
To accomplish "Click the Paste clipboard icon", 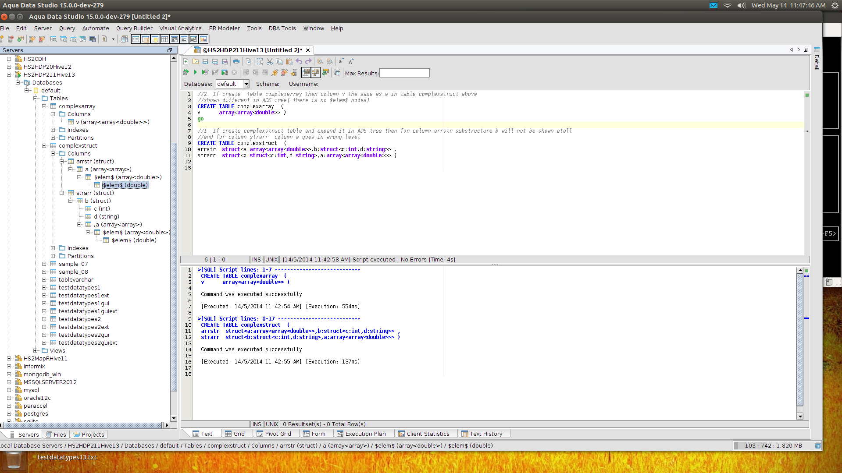I will pyautogui.click(x=289, y=62).
